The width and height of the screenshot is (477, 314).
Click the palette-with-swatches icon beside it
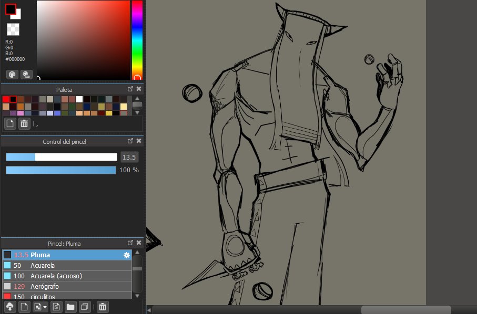(26, 75)
